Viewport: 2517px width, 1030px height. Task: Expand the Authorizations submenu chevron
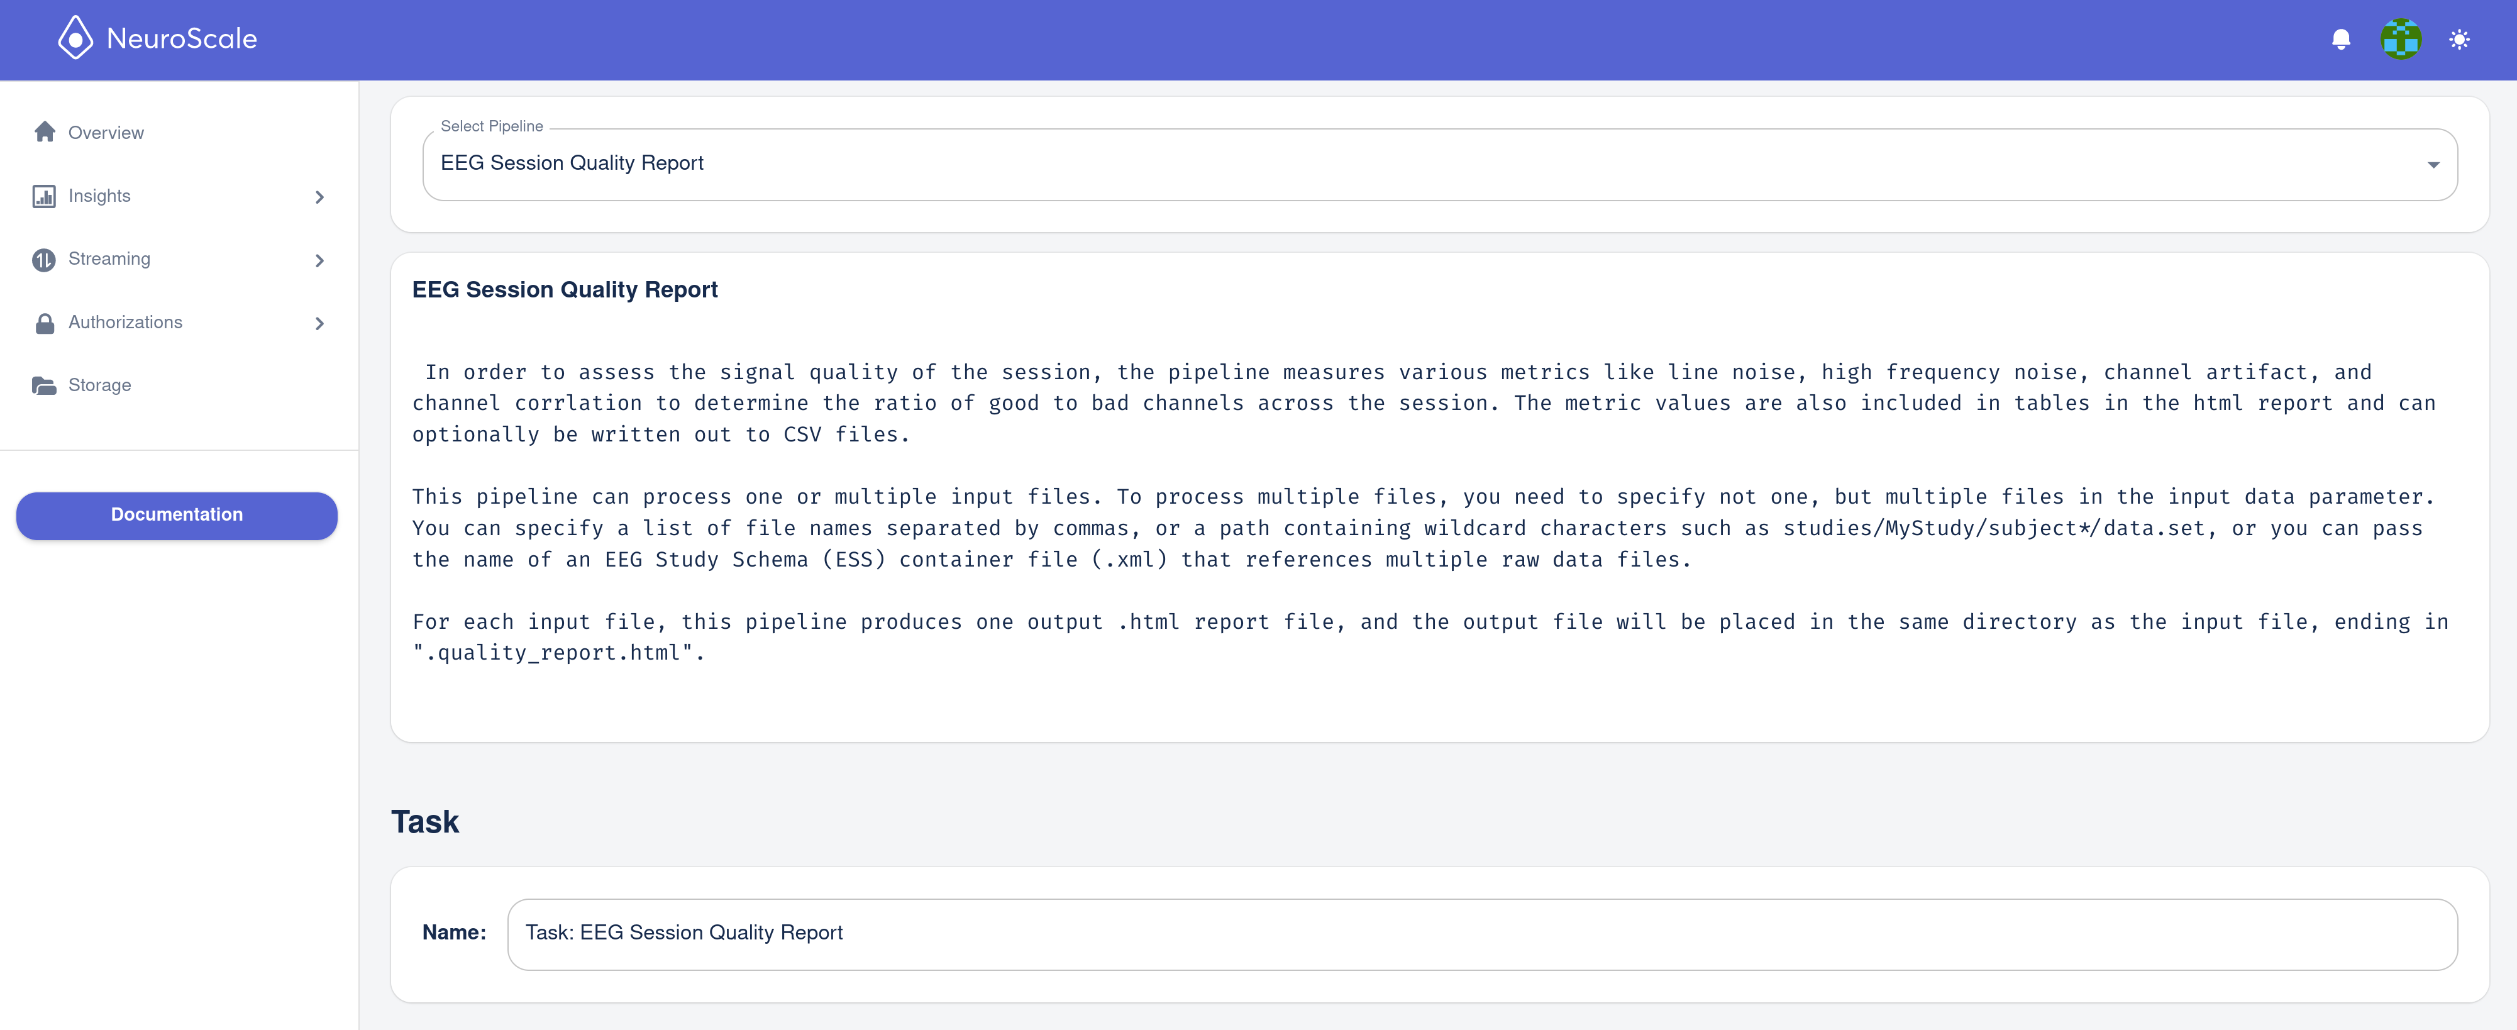(319, 323)
